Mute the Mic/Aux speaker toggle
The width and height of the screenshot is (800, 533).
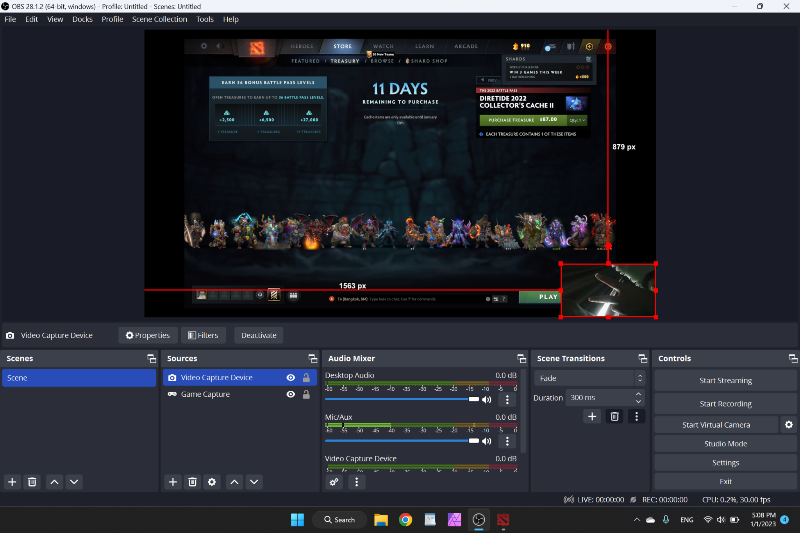click(x=486, y=440)
